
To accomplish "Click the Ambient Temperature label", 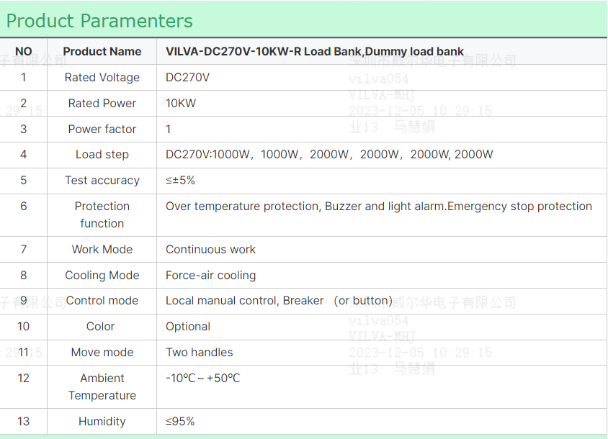I will click(x=102, y=386).
